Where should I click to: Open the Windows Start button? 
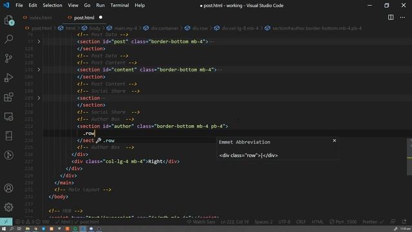coord(4,229)
